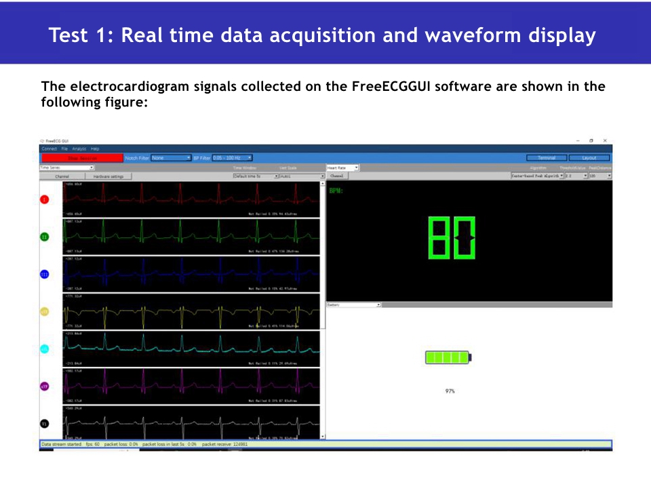Toggle the green lead II channel circle
This screenshot has width=651, height=491.
coord(45,237)
